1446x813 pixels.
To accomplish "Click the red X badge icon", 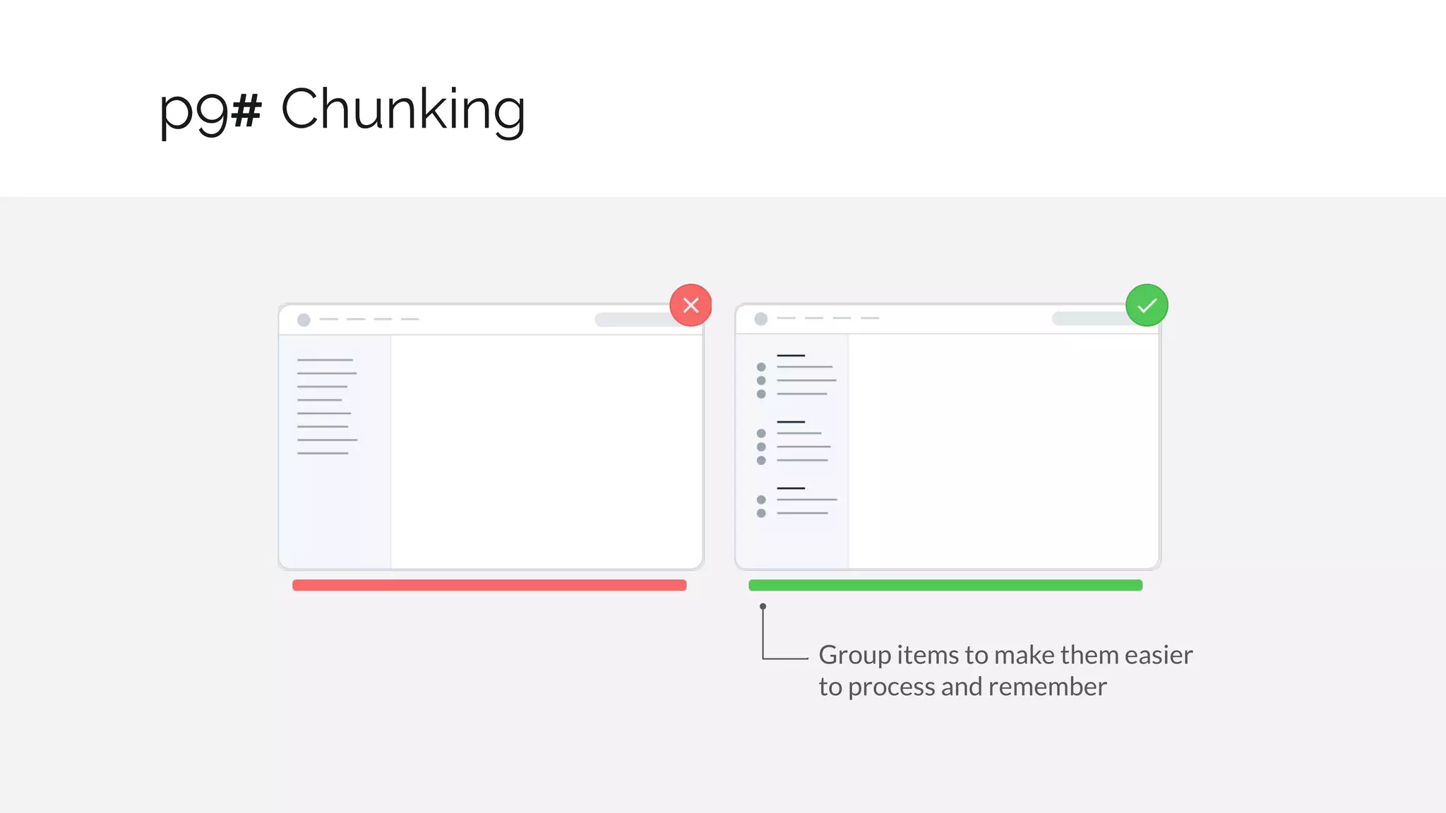I will tap(691, 305).
